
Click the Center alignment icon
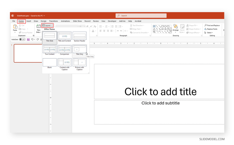[x=104, y=31]
